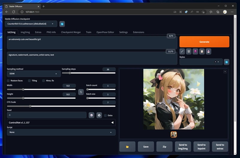Click the clipboard icon to apply selected styles

click(202, 51)
